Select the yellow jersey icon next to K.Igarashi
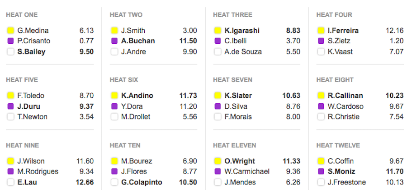The image size is (407, 193). click(x=218, y=31)
